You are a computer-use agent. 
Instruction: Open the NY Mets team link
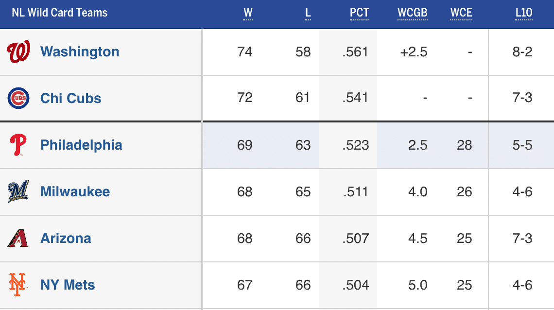pyautogui.click(x=68, y=285)
